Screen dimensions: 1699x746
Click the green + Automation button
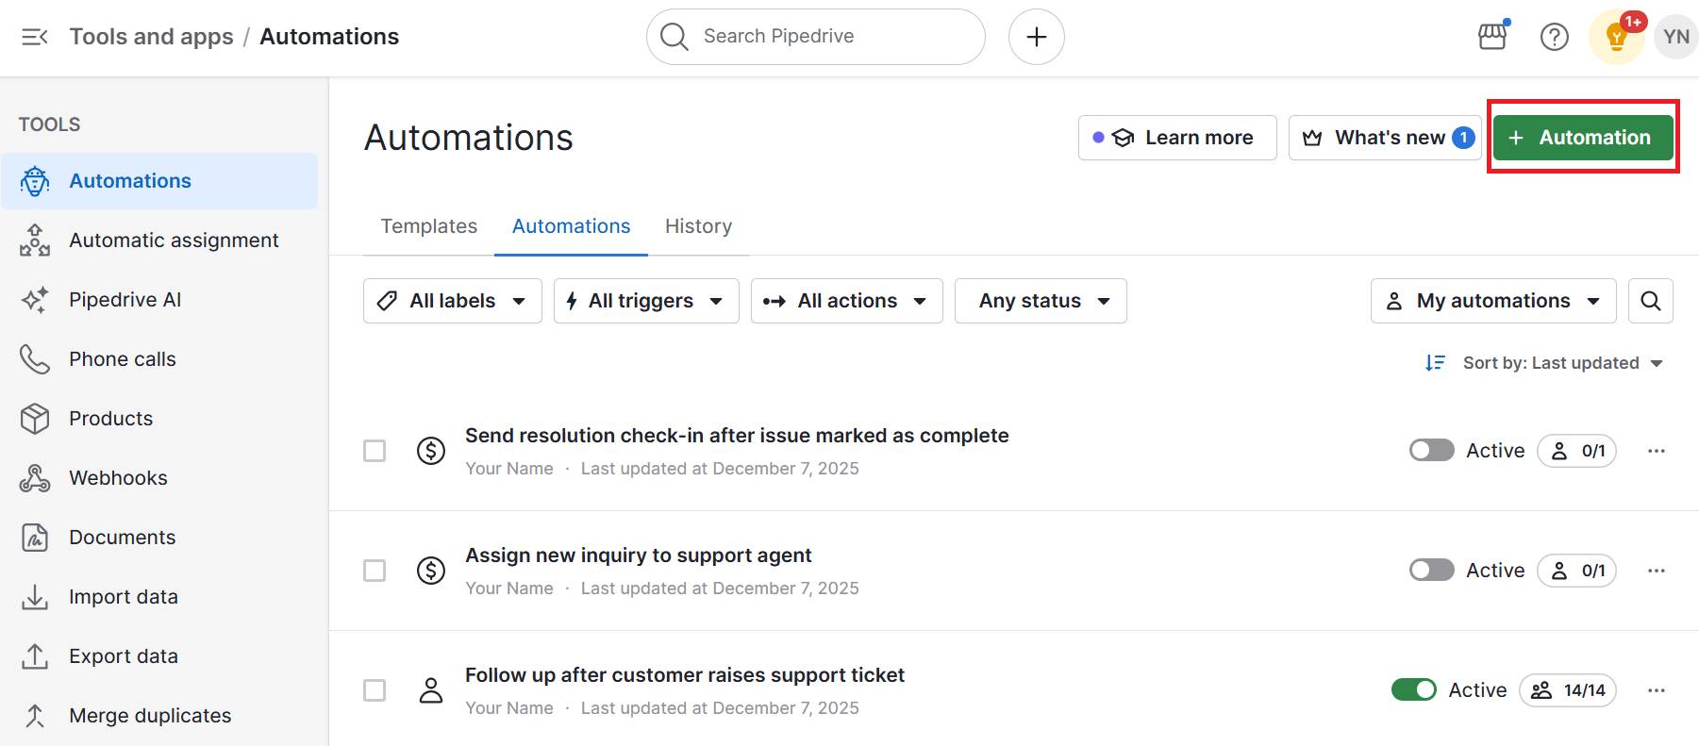1583,138
